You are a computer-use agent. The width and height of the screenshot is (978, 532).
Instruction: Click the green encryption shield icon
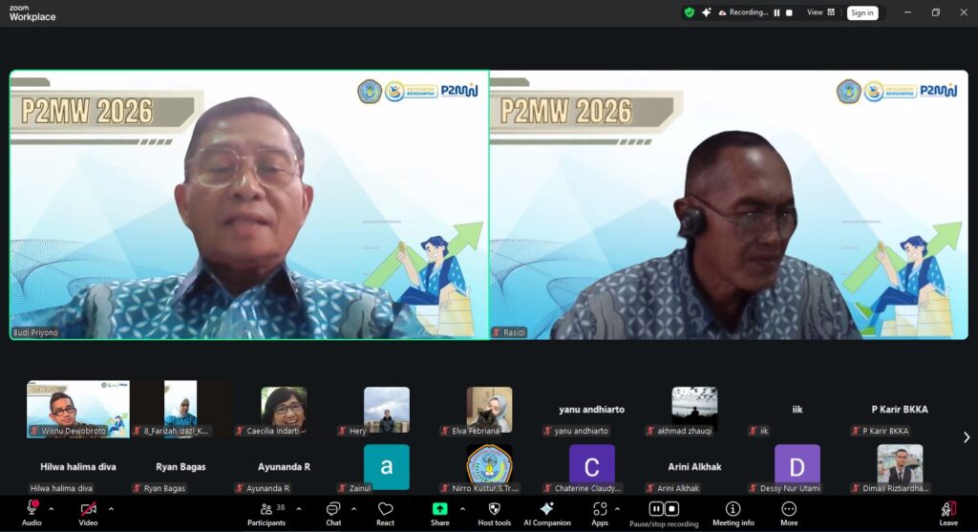[689, 12]
